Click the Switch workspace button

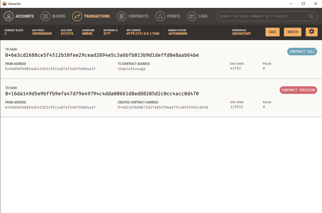(x=293, y=32)
